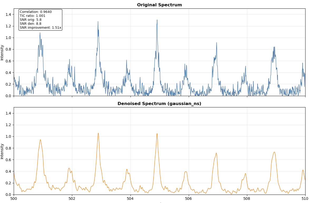Click the 'SNR den: 8.8' line
This screenshot has width=310, height=203.
(31, 24)
